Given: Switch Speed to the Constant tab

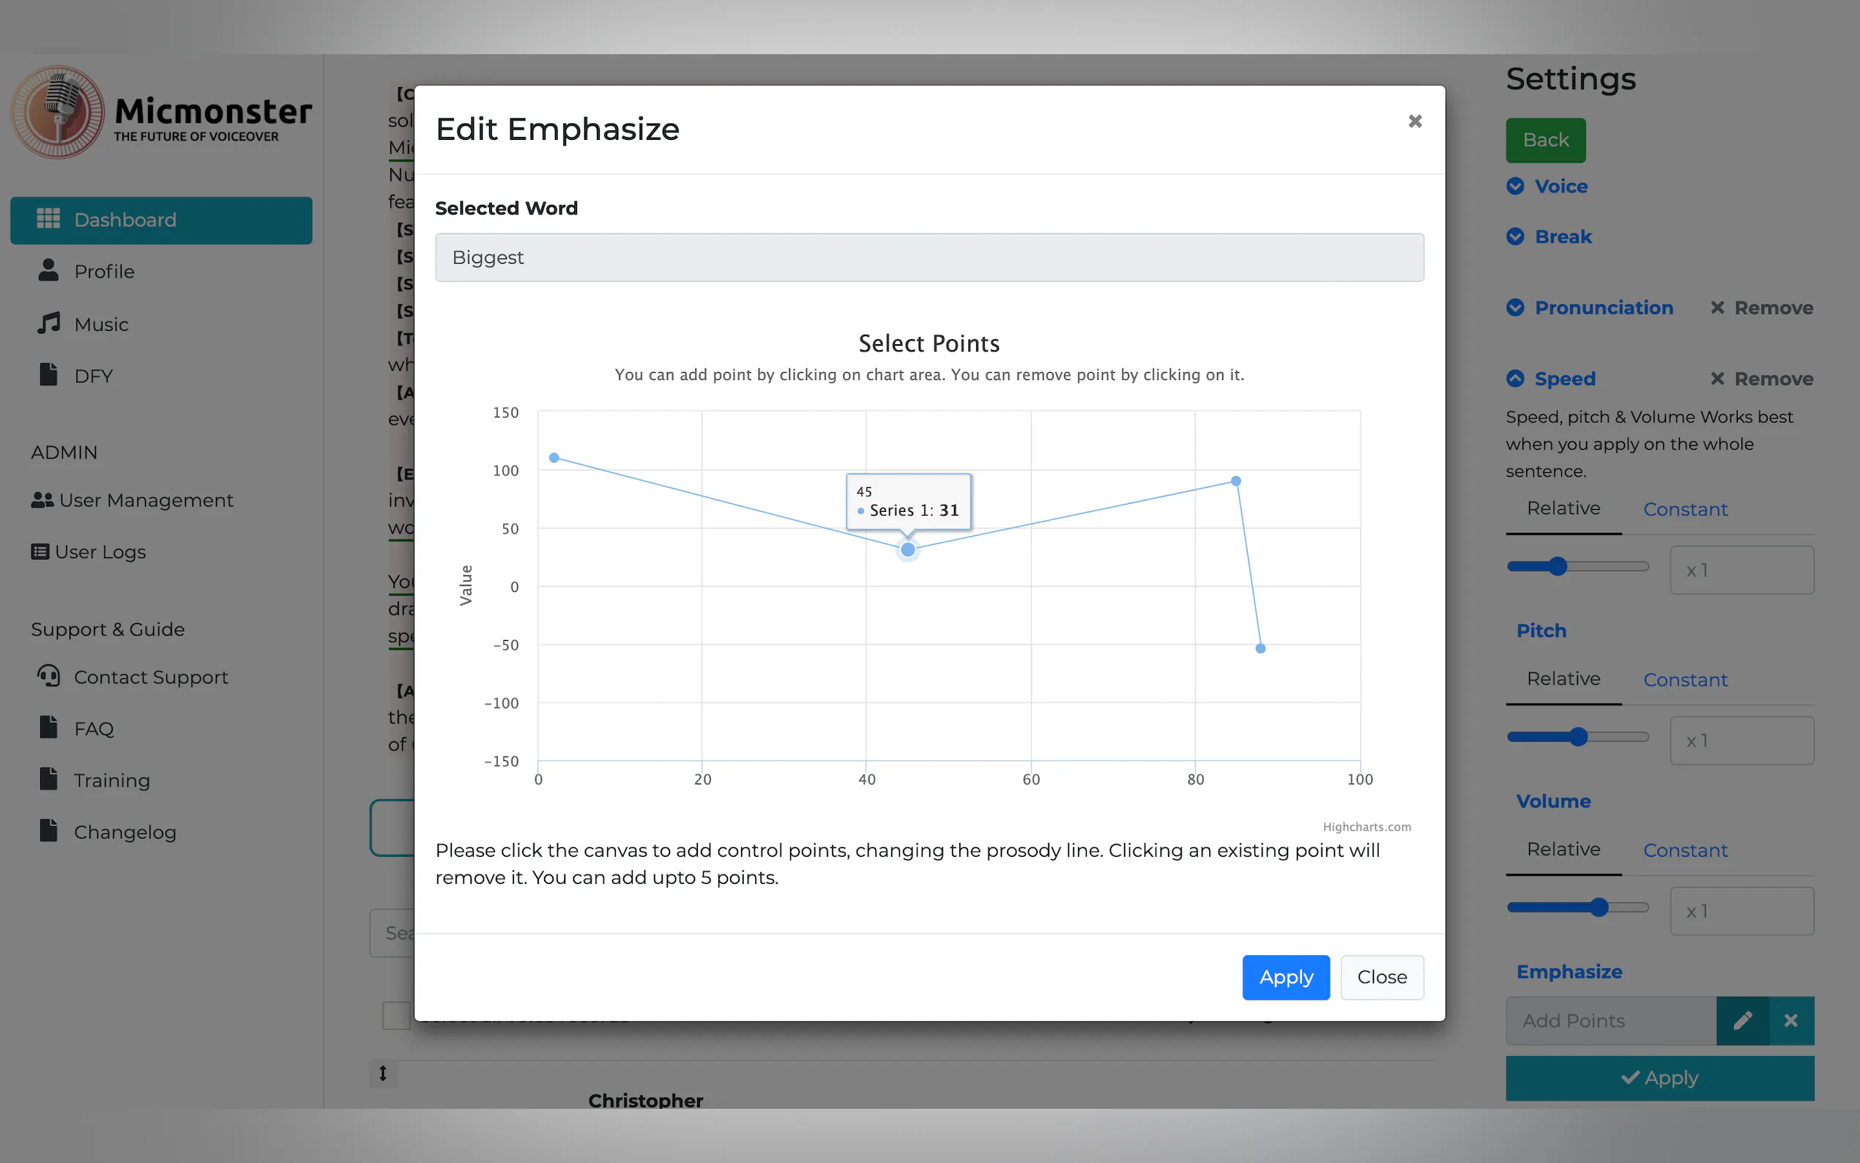Looking at the screenshot, I should (x=1685, y=509).
